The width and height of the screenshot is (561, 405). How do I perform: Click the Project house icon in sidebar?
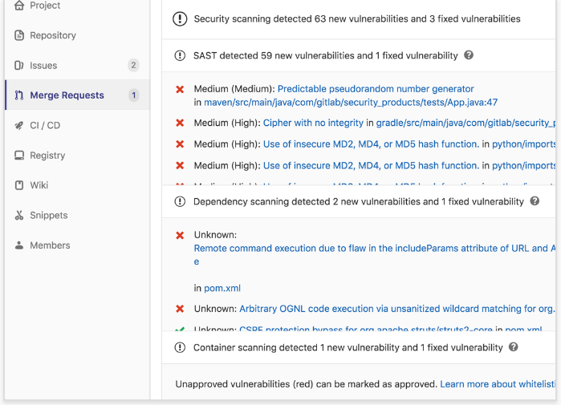tap(19, 6)
